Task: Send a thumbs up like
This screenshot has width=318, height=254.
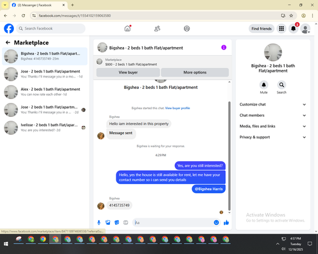Action: click(x=226, y=222)
